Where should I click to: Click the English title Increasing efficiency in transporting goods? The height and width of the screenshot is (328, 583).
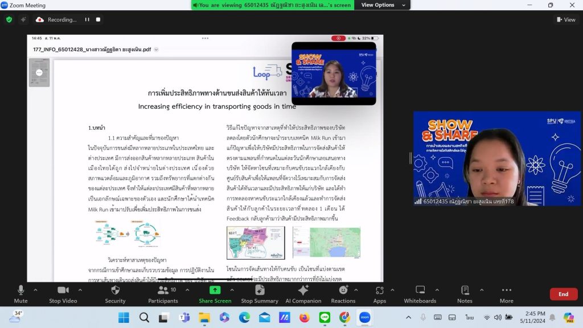(217, 106)
